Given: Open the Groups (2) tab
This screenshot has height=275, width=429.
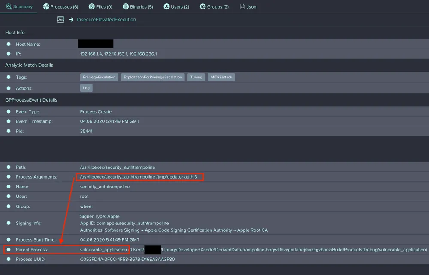Looking at the screenshot, I should (x=214, y=6).
